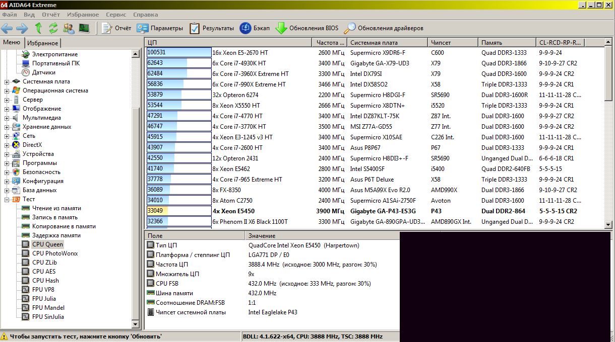Click the Бэкап toolbar button
Image resolution: width=615 pixels, height=342 pixels.
click(x=255, y=28)
